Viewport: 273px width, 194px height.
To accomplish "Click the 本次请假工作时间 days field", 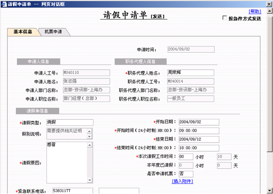I will tap(224, 157).
